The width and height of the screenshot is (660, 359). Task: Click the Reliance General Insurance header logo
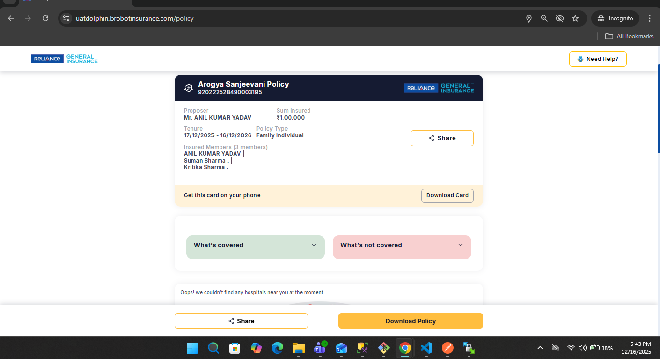click(x=64, y=59)
